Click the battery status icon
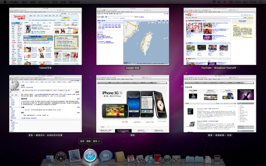Screen dimensions: 266x166 [x=235, y=2]
